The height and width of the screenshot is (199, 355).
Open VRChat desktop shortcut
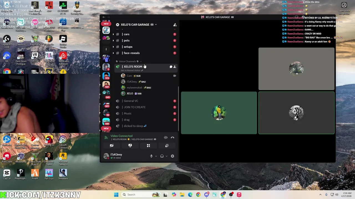click(35, 57)
